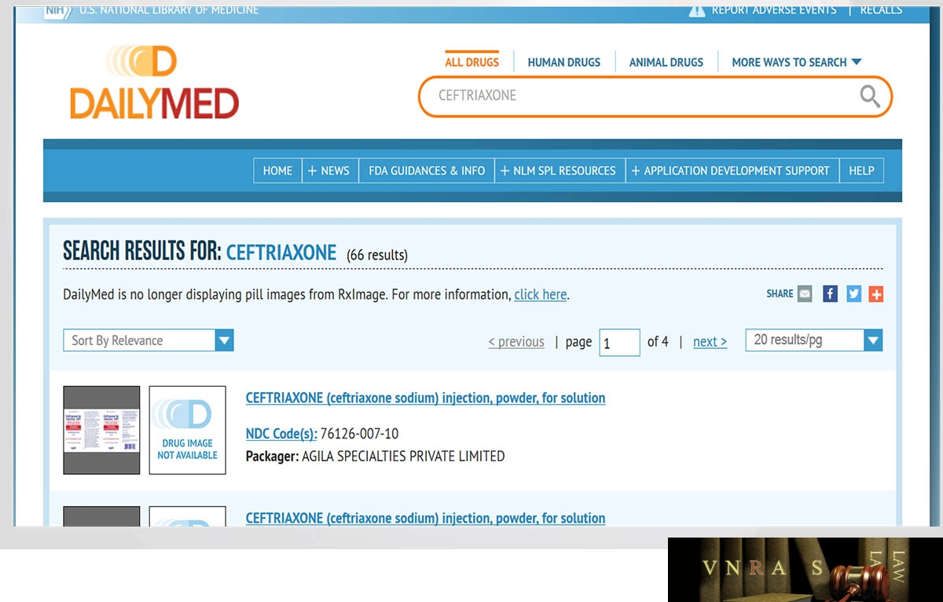Expand MORE WAYS TO SEARCH dropdown
This screenshot has width=943, height=602.
point(797,62)
